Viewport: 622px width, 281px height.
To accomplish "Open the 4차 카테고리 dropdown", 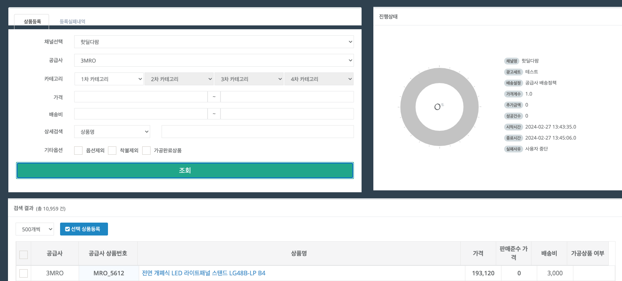I will [x=319, y=79].
